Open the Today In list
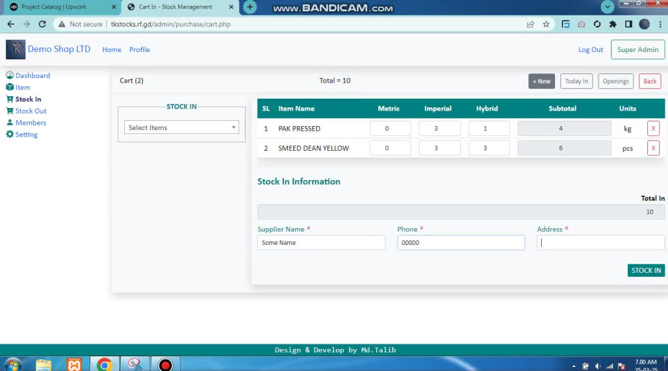This screenshot has height=371, width=668. (x=576, y=81)
